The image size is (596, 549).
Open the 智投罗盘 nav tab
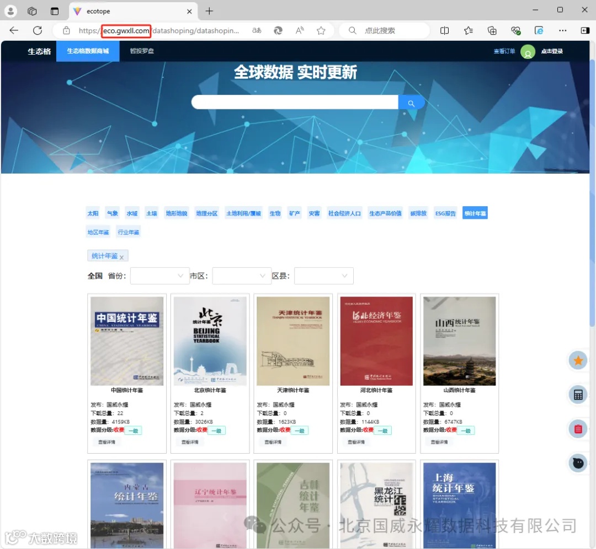tap(142, 51)
